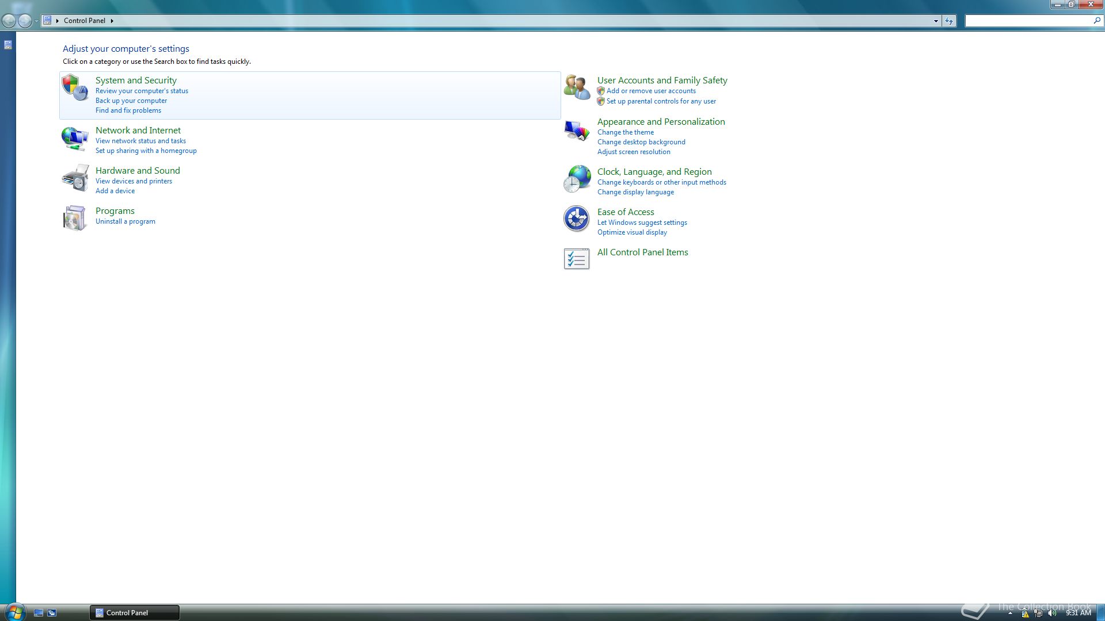Click the shield icon beside Add or remove user accounts
Image resolution: width=1105 pixels, height=621 pixels.
click(601, 91)
